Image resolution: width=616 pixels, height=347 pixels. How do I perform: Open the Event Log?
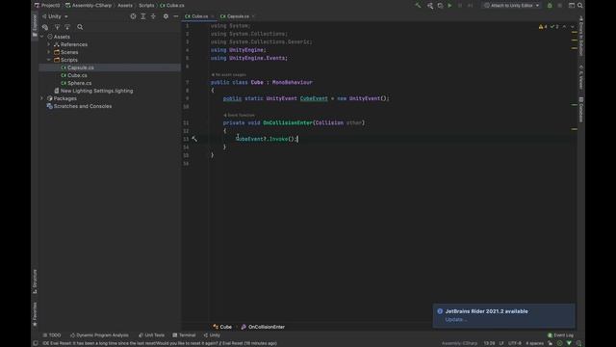click(x=560, y=335)
